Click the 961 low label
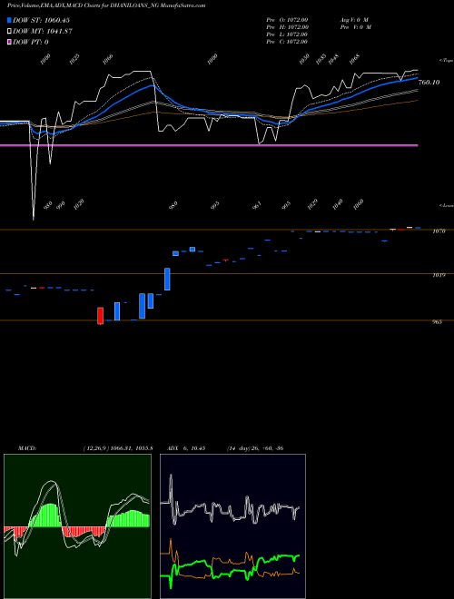This screenshot has width=454, height=599. [257, 205]
